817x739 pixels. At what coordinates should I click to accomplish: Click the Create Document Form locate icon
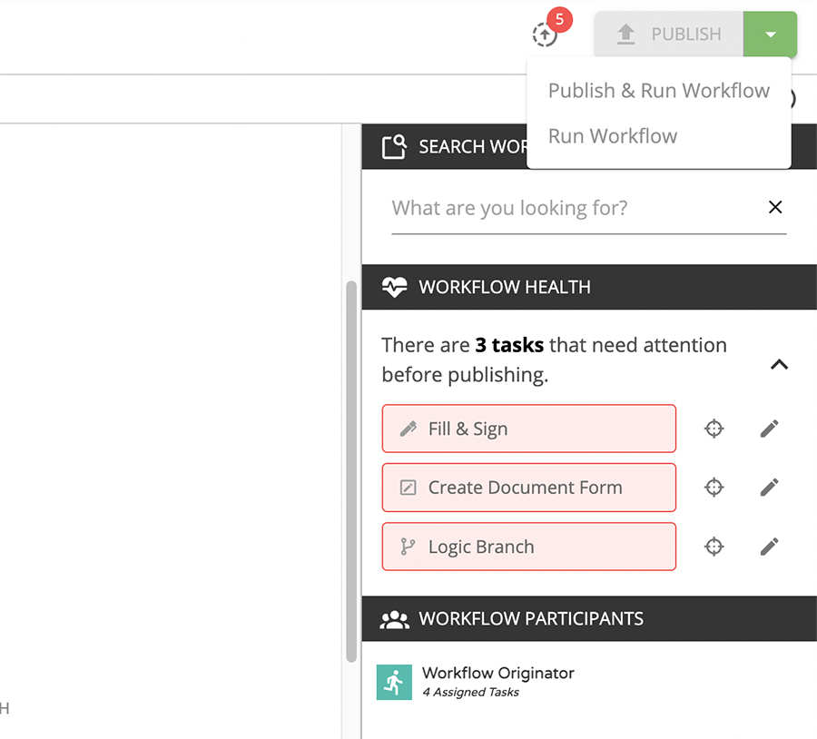pos(714,487)
